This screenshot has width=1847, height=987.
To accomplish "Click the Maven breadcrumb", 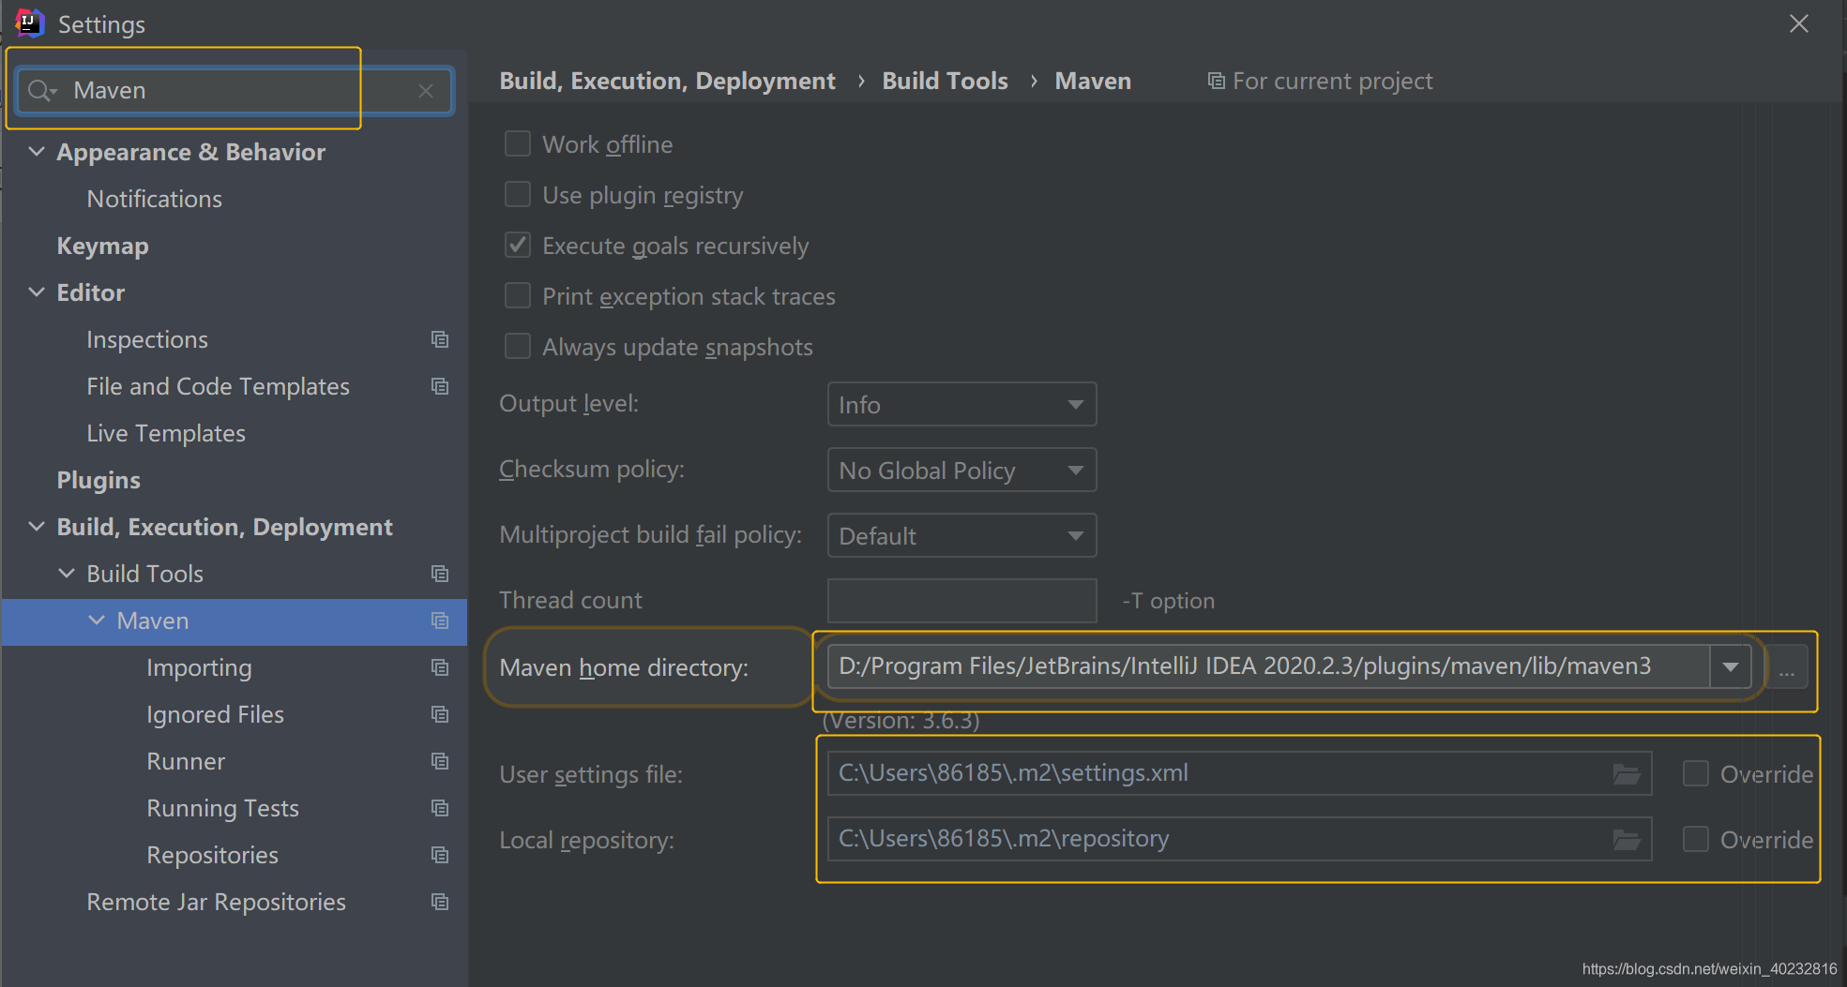I will click(1093, 82).
